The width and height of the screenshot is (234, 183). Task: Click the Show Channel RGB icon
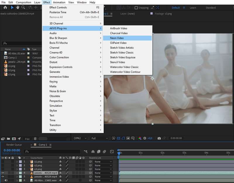pyautogui.click(x=140, y=138)
